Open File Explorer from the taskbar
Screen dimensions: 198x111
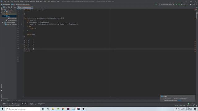(53, 109)
